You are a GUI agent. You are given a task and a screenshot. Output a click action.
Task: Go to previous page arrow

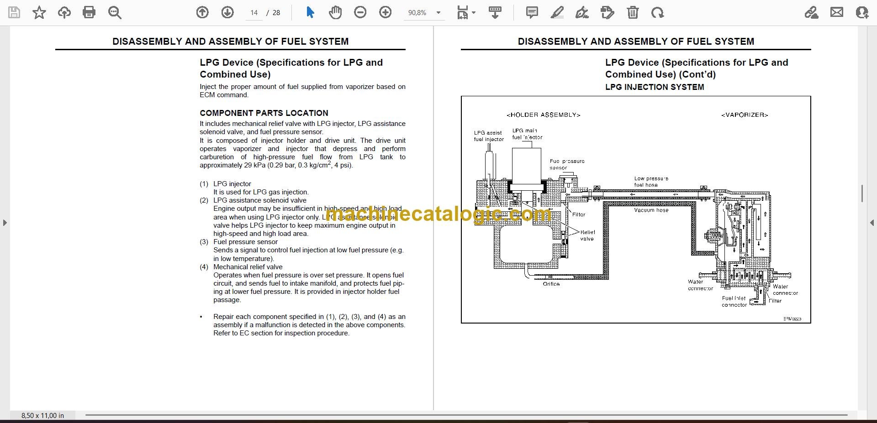(x=202, y=12)
